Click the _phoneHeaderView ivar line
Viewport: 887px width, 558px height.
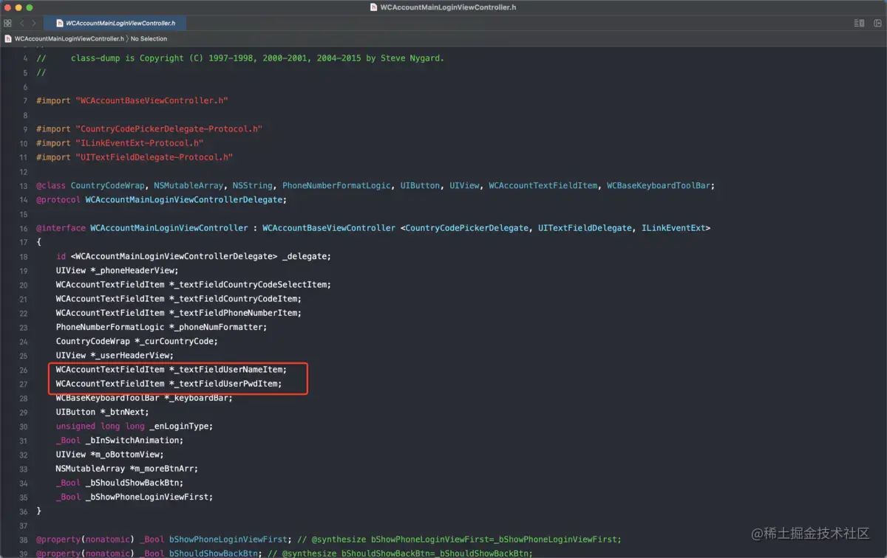click(x=118, y=271)
